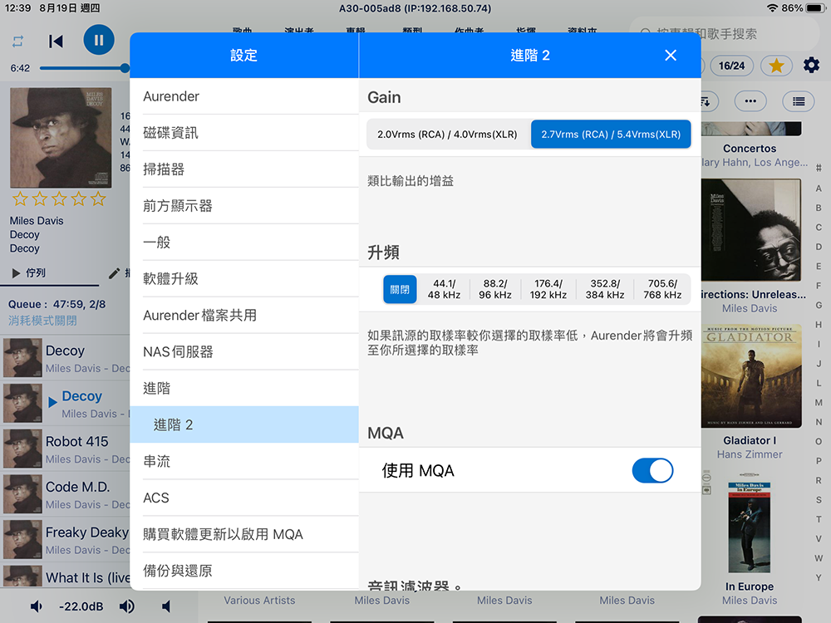Image resolution: width=831 pixels, height=623 pixels.
Task: Play Code M.D. in the queue
Action: point(65,495)
